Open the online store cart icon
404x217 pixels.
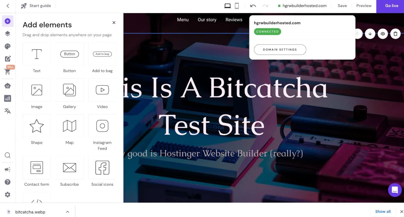coord(7,71)
